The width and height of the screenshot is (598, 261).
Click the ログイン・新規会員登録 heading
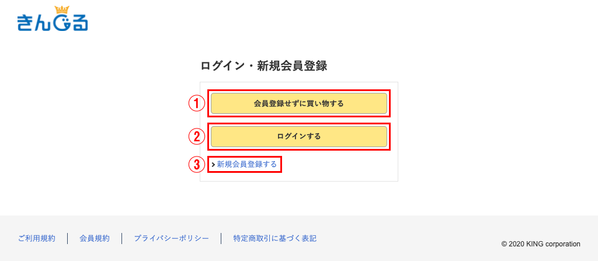pos(263,66)
